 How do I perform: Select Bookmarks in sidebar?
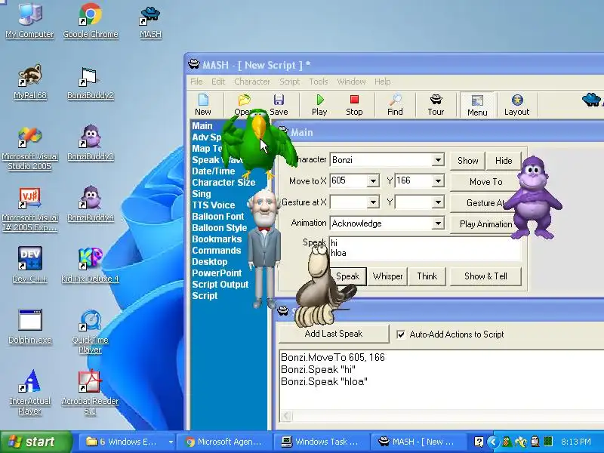pyautogui.click(x=217, y=239)
